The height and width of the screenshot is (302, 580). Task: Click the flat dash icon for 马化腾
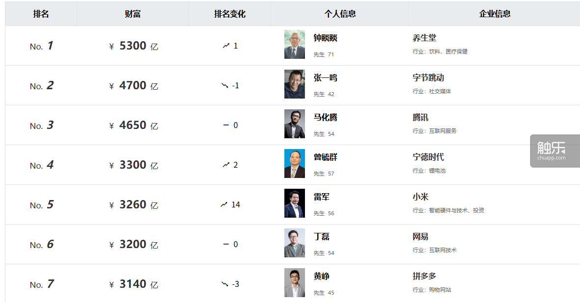226,125
